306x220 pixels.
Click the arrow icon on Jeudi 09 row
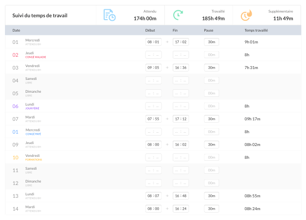coord(167,145)
